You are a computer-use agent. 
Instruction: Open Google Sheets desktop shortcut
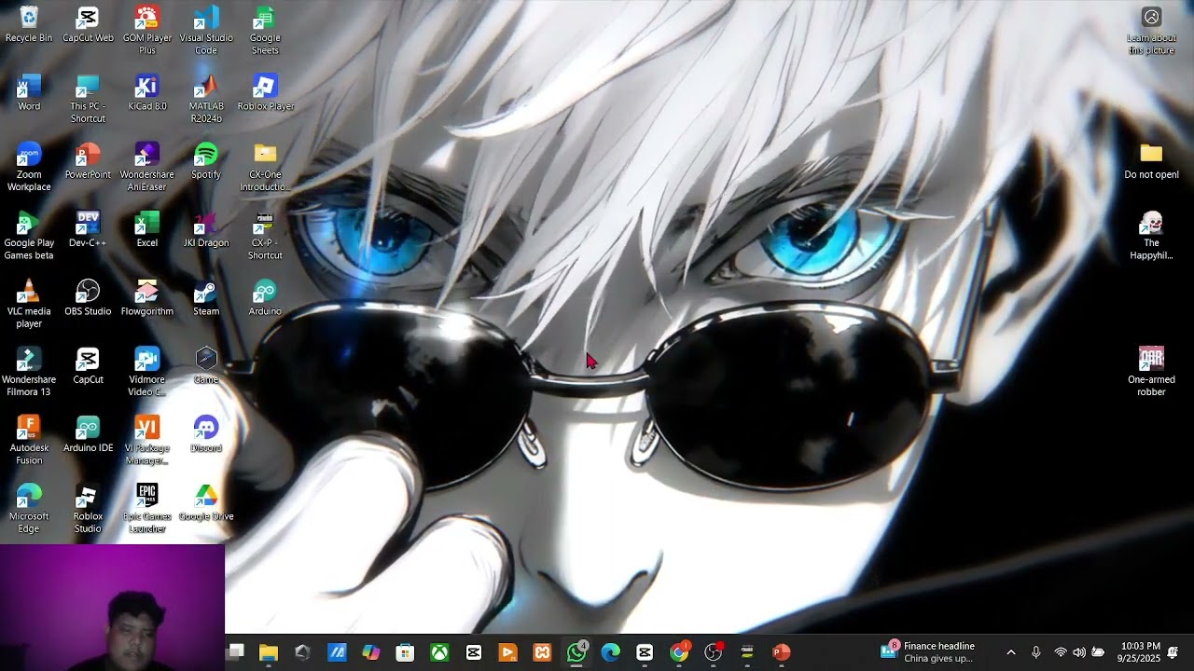pyautogui.click(x=265, y=31)
